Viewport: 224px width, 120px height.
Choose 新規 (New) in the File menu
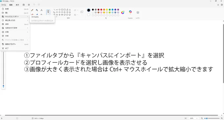pos(15,9)
